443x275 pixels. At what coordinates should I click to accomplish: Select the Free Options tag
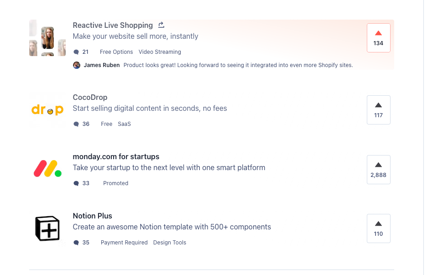click(116, 52)
